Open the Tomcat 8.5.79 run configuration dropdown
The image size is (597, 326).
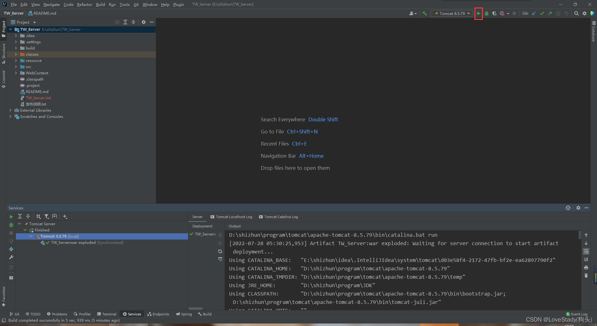[x=452, y=13]
